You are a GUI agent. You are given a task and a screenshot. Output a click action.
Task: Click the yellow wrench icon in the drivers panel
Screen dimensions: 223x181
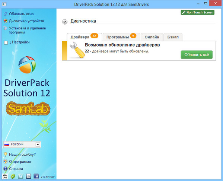pyautogui.click(x=77, y=50)
